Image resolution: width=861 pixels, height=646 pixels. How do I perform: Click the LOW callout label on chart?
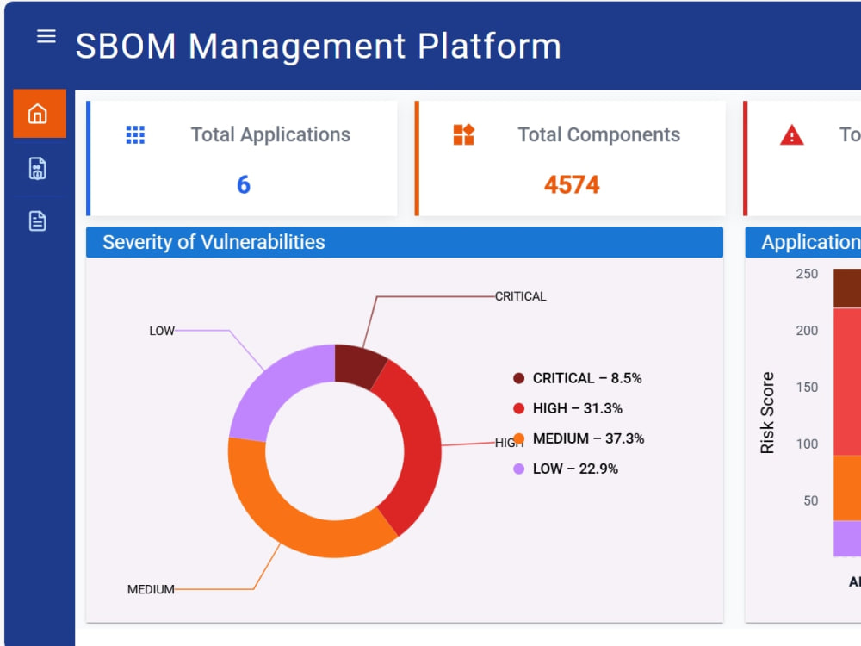162,331
